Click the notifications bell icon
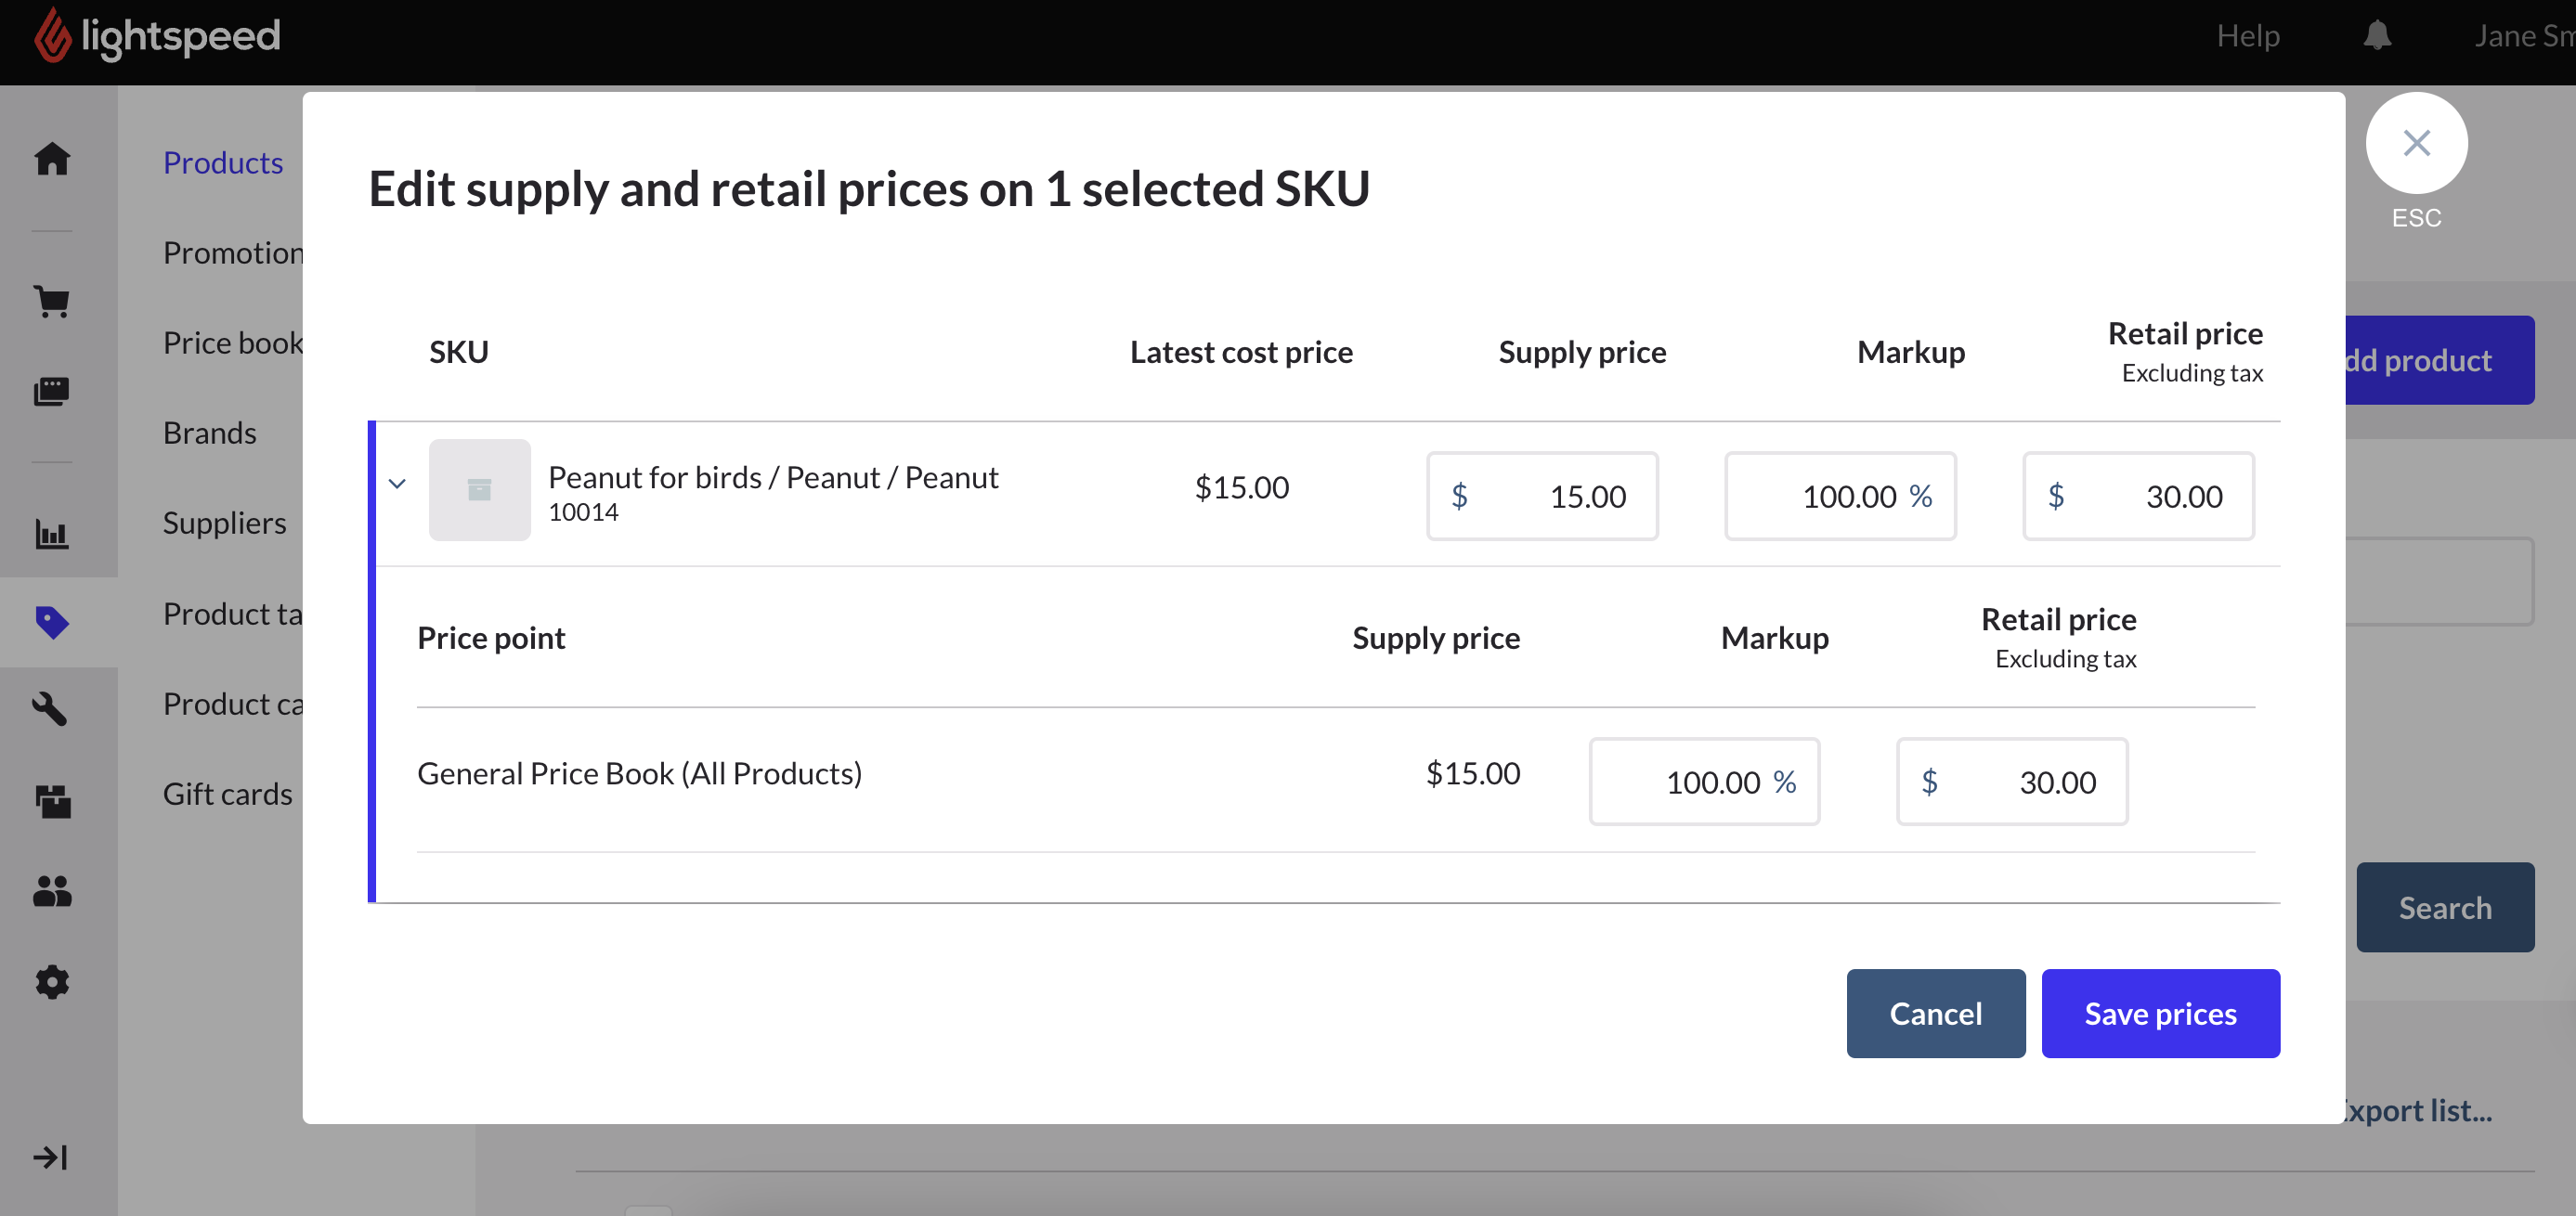The width and height of the screenshot is (2576, 1216). [2377, 36]
